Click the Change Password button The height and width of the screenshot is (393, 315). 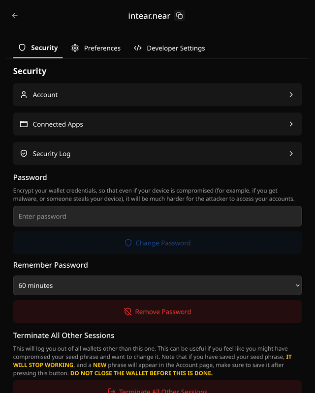(157, 243)
